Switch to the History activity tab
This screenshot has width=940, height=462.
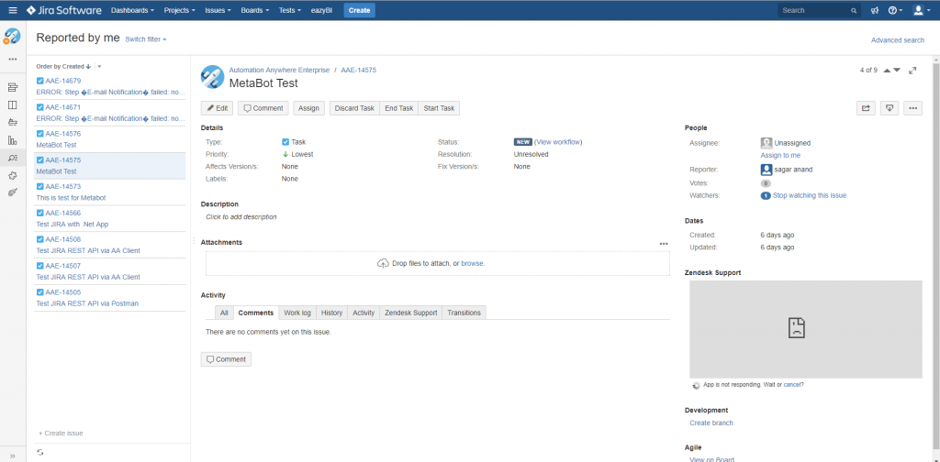click(331, 313)
